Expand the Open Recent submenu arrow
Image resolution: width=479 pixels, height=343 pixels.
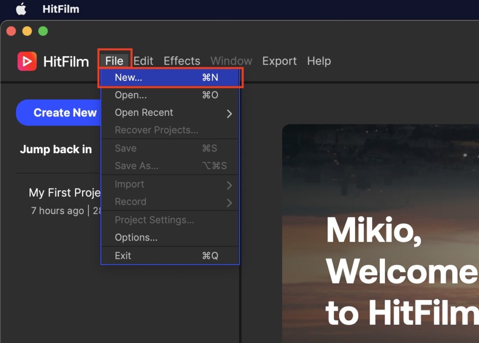pos(229,114)
